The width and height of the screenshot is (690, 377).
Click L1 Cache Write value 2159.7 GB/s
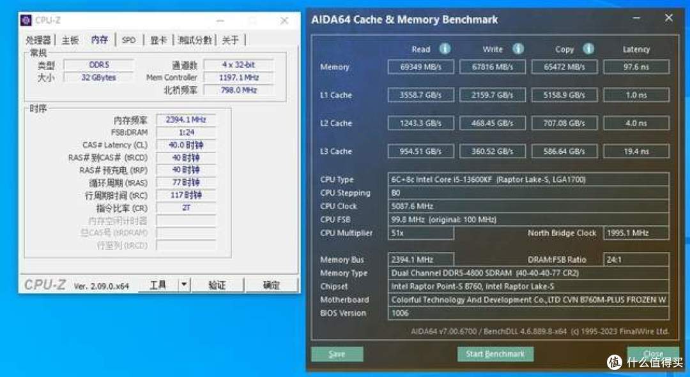493,95
